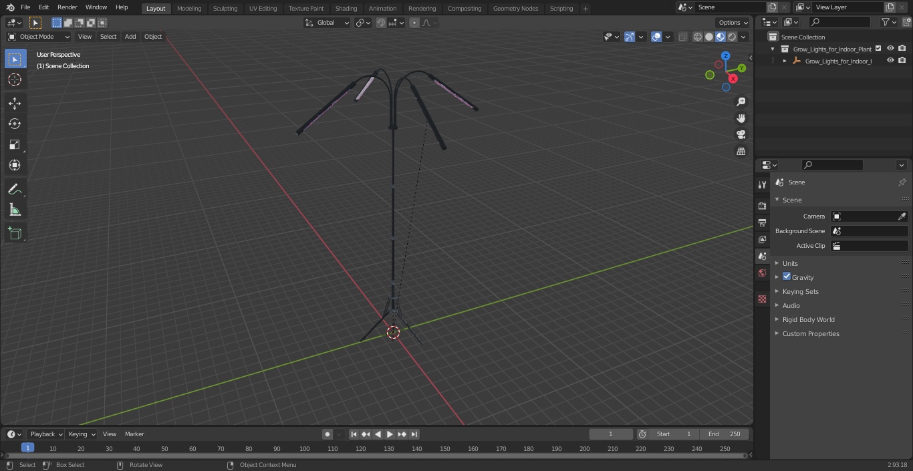Activate the Scale tool
This screenshot has width=913, height=471.
point(15,144)
